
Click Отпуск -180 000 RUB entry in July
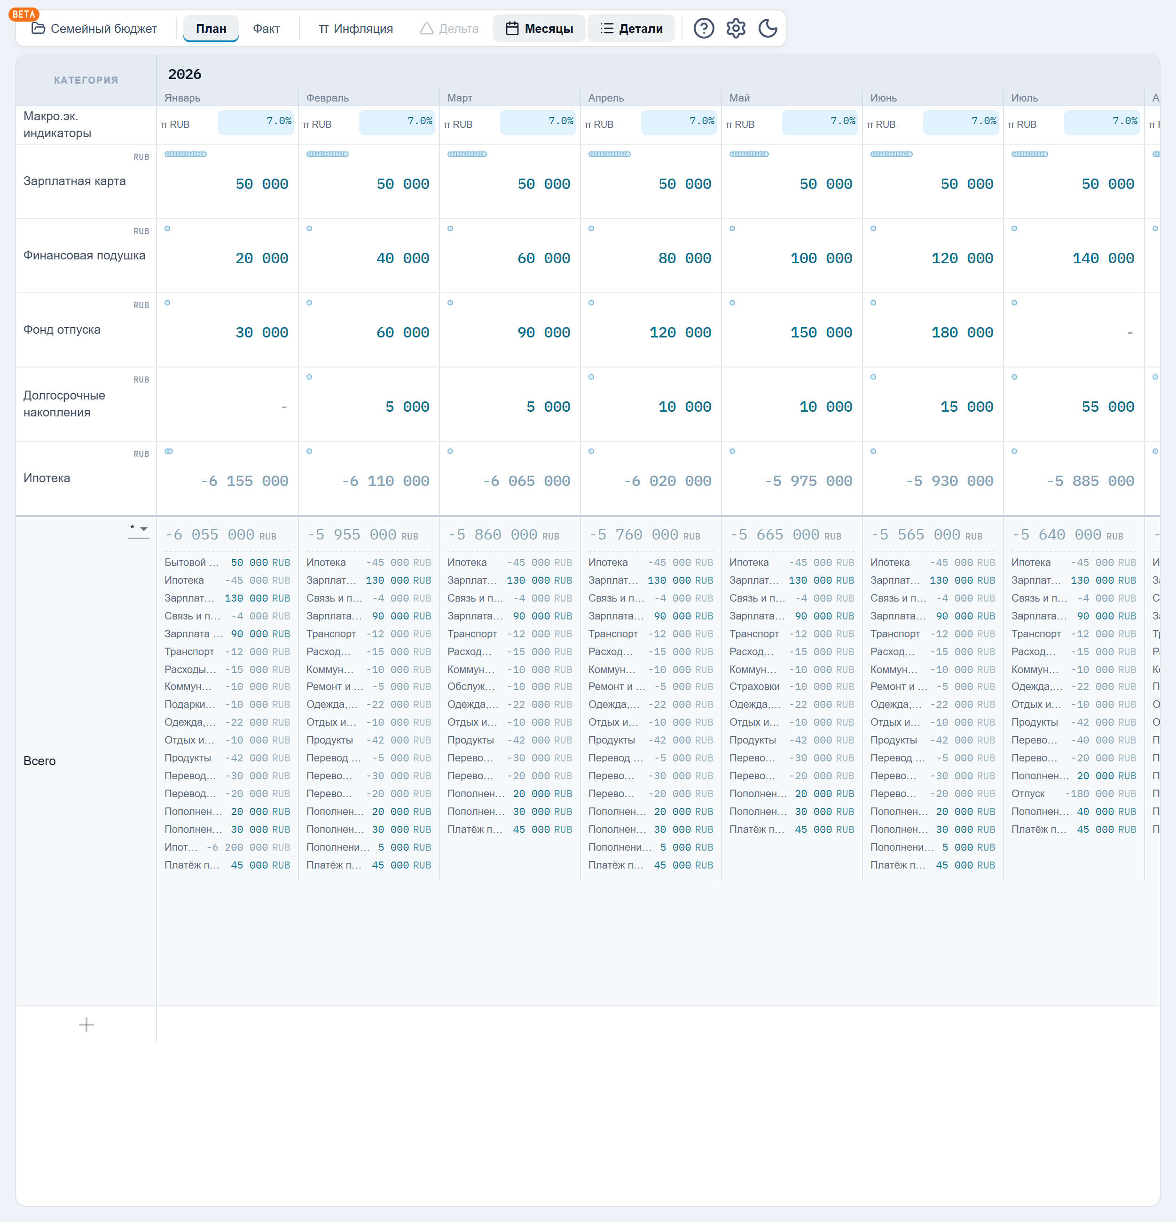point(1074,794)
